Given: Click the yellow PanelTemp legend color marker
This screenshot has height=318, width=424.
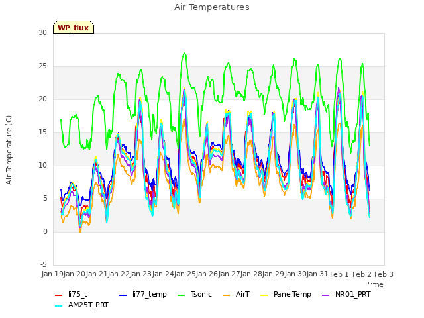Looking at the screenshot, I should (x=264, y=295).
